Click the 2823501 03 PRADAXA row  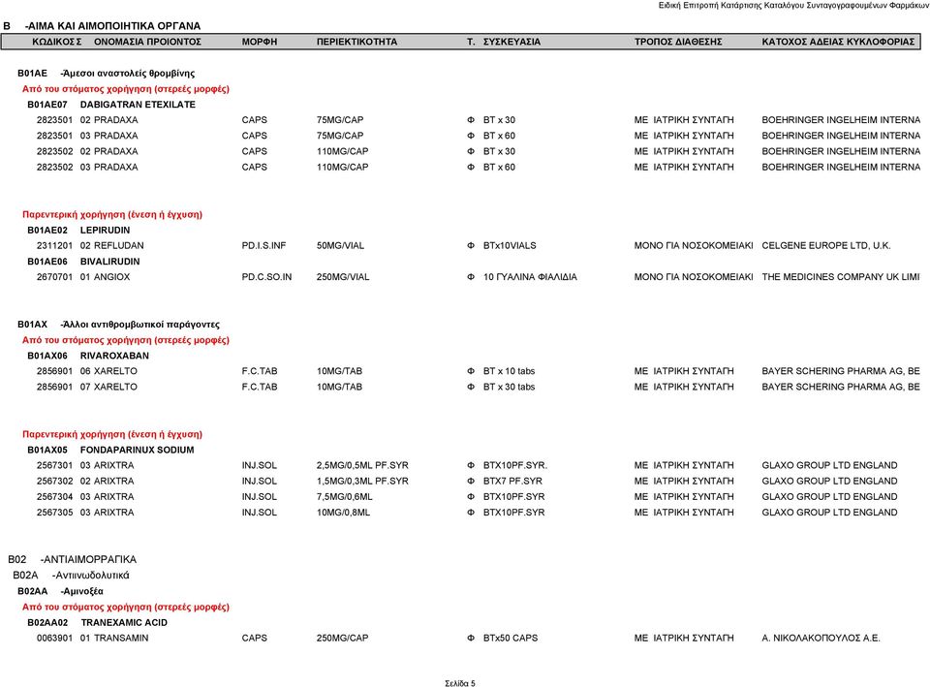click(x=479, y=136)
